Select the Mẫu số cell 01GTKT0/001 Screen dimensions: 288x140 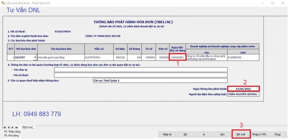[x=99, y=57]
